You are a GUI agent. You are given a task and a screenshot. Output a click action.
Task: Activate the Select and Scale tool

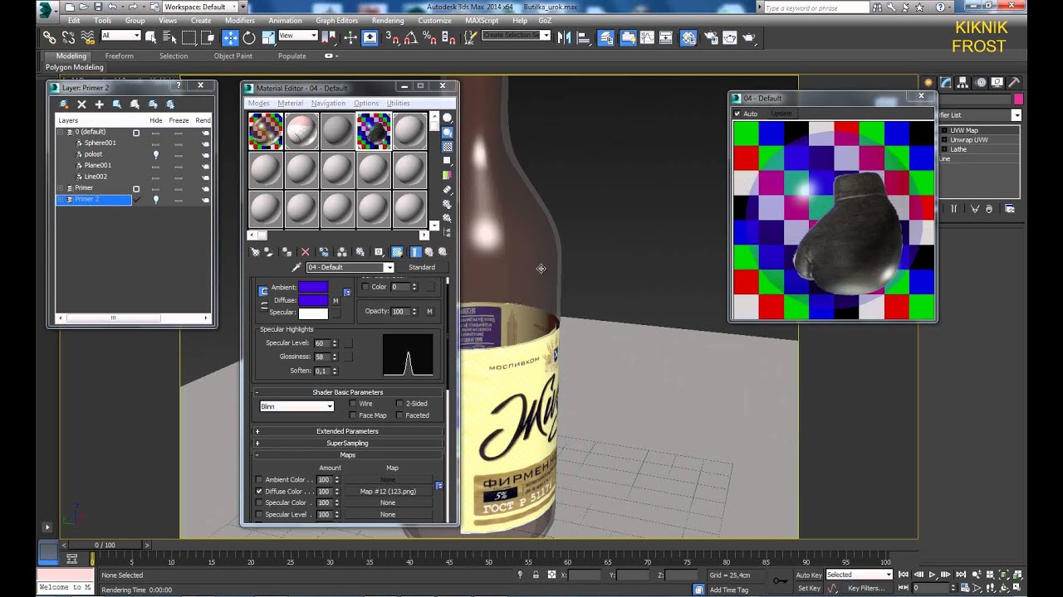(268, 37)
